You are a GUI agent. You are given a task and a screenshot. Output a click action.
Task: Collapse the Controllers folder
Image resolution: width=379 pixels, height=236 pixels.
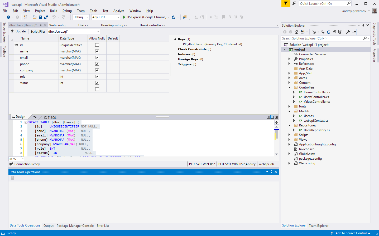(289, 87)
